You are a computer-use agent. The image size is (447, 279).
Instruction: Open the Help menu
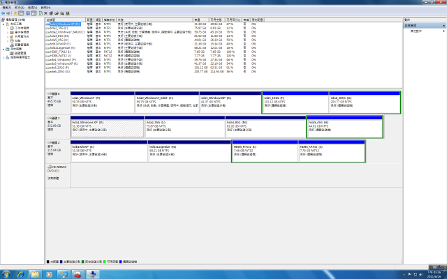pyautogui.click(x=45, y=8)
